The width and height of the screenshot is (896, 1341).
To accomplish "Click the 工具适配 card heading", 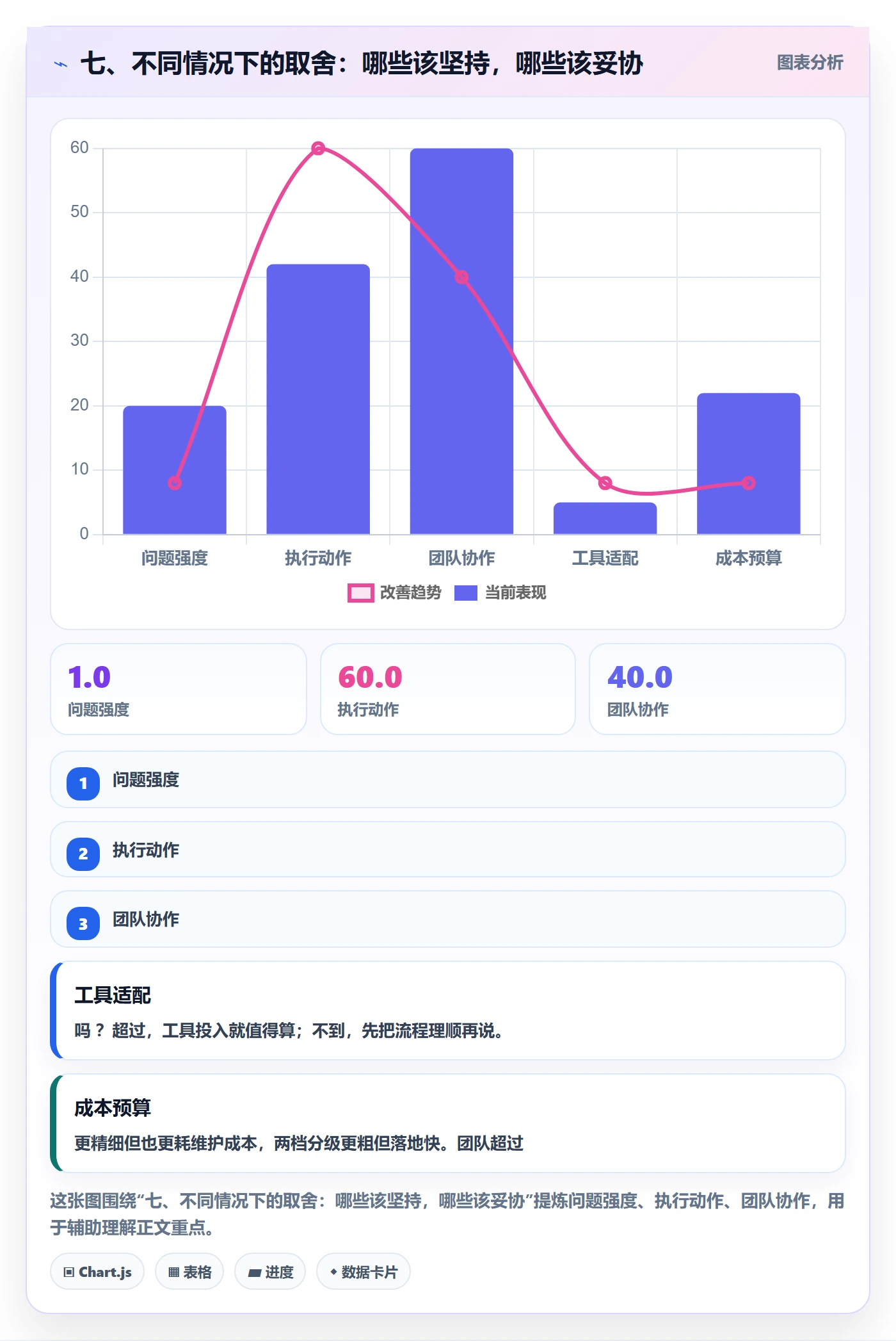I will coord(113,995).
